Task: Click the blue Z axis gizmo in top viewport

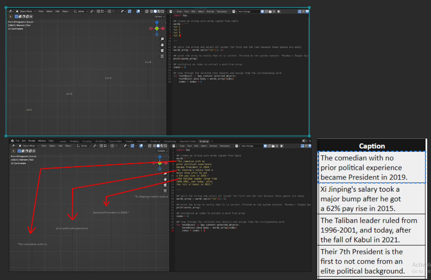Action: [x=157, y=22]
